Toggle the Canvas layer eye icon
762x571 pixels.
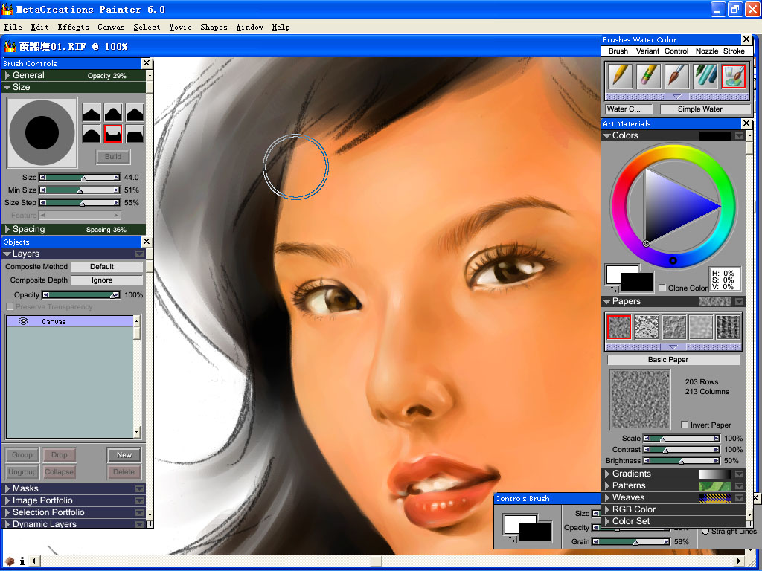23,321
